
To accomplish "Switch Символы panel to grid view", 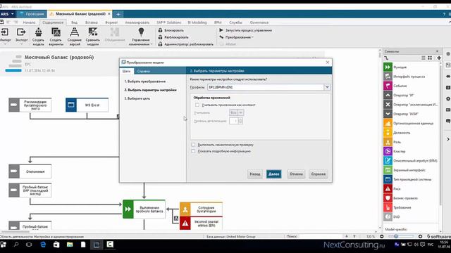I will tap(430, 58).
